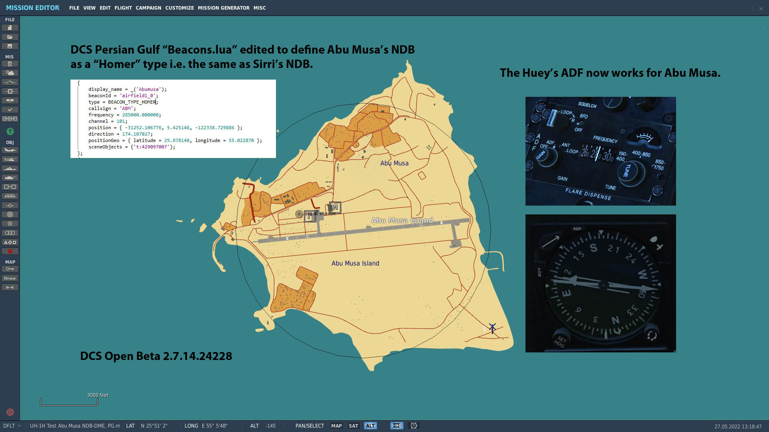Select the add ground vehicle tool
769x432 pixels.
pos(10,178)
